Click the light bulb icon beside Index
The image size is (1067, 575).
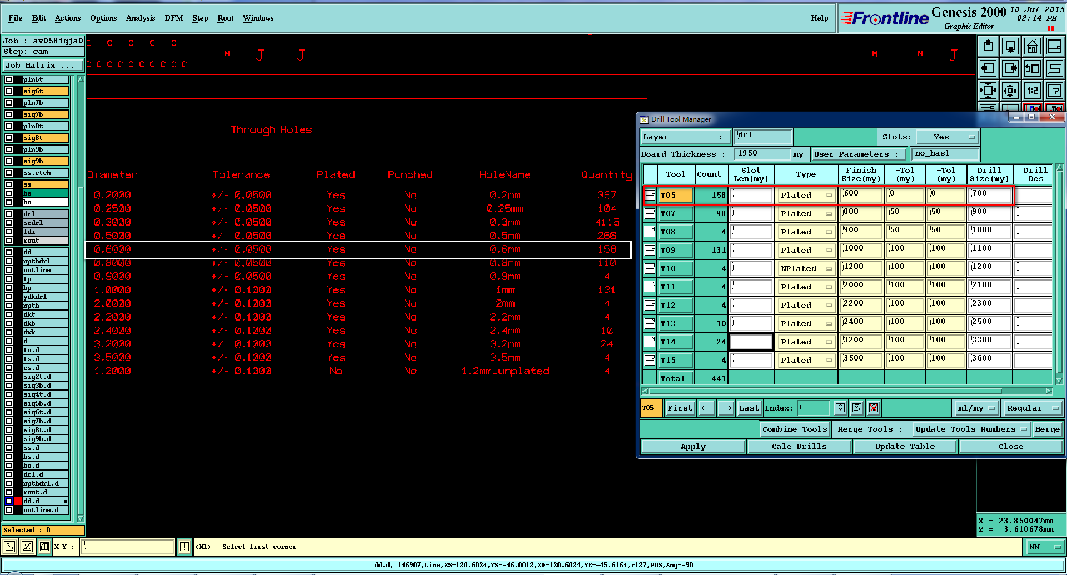(x=840, y=408)
